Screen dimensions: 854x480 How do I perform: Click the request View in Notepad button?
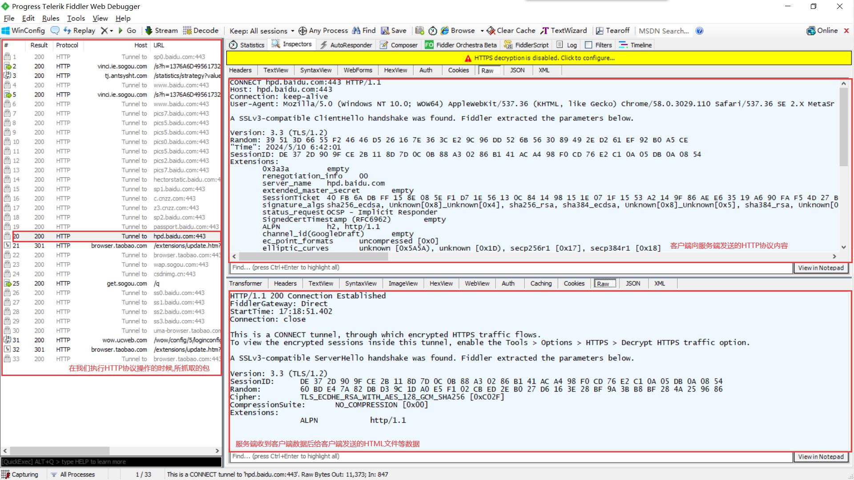821,268
